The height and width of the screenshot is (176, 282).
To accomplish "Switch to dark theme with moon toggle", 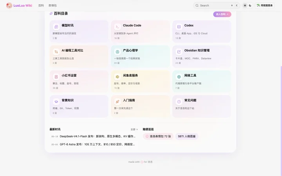I will pos(250,5).
